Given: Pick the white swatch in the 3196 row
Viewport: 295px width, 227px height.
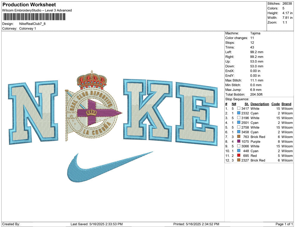Looking at the screenshot, I should pos(239,118).
